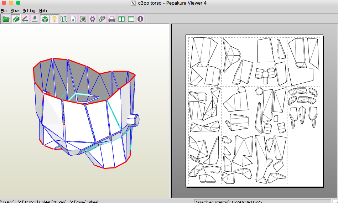Open the Help menu

pyautogui.click(x=43, y=11)
